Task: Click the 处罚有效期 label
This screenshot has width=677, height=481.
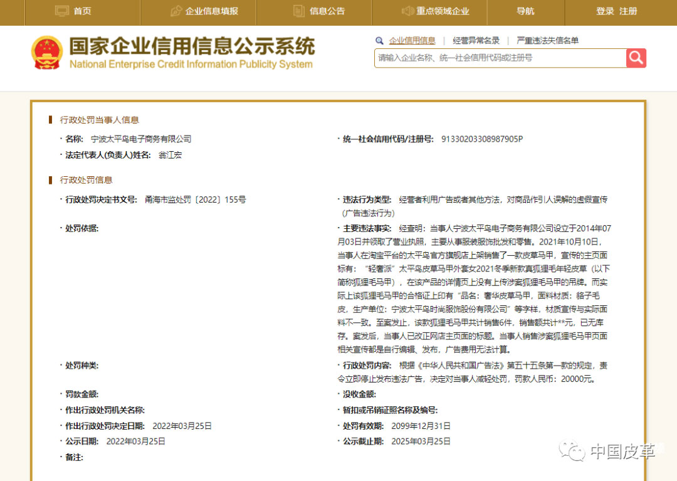Action: (x=363, y=426)
